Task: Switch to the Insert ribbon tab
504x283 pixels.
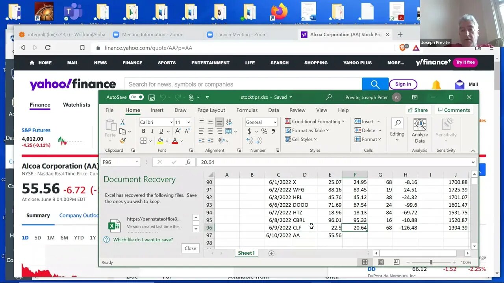Action: [x=157, y=110]
